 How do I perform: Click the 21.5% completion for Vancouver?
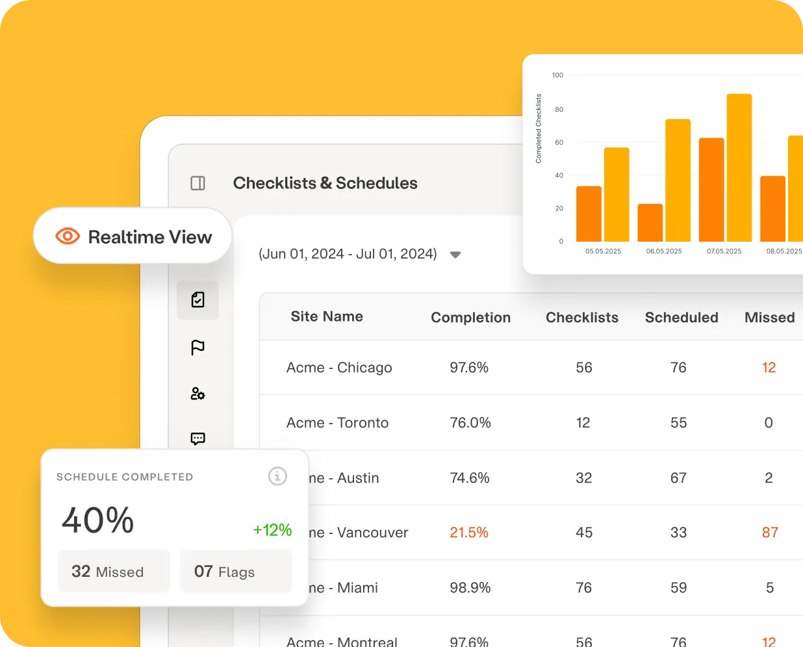pyautogui.click(x=469, y=533)
